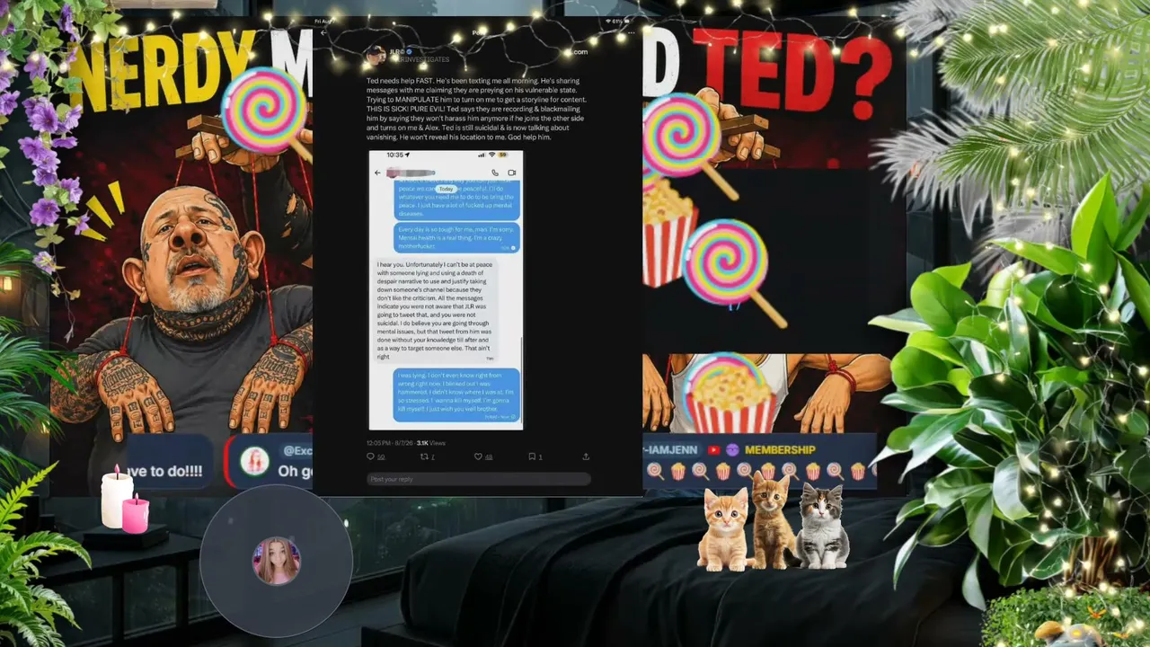Viewport: 1150px width, 647px height.
Task: Click the gray 'I hear you. Unfortunately' message bubble
Action: tap(435, 309)
